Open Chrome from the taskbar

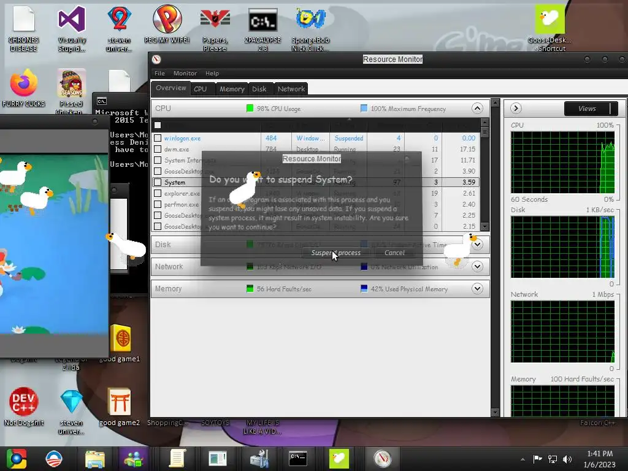point(17,459)
